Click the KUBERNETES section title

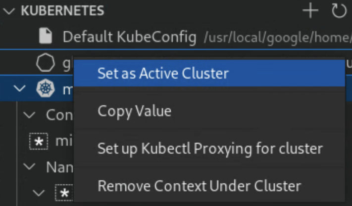(62, 11)
